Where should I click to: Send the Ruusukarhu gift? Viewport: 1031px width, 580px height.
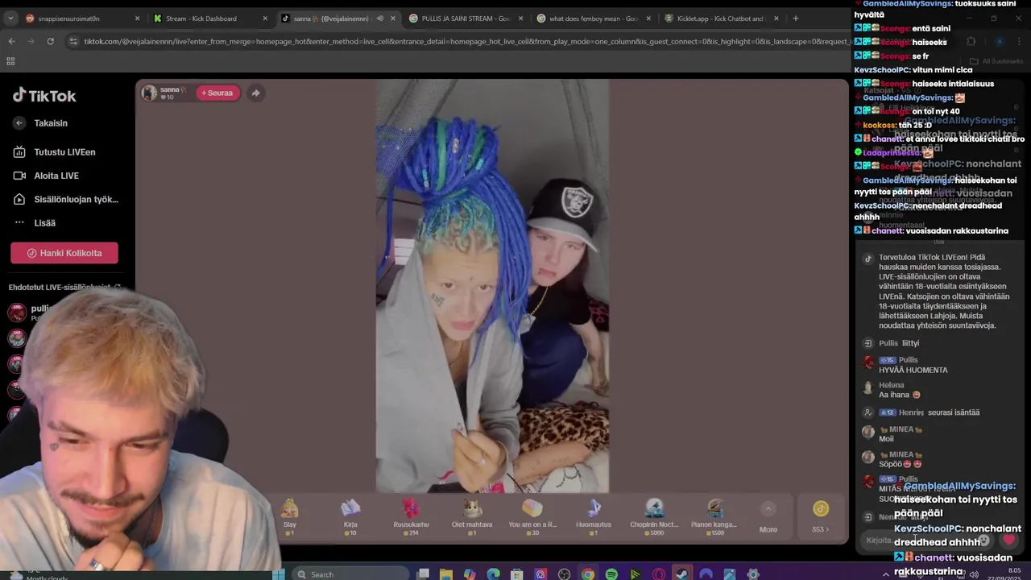point(412,516)
